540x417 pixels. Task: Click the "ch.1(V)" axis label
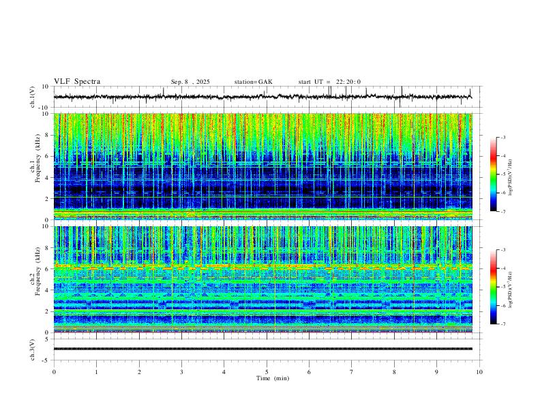[x=33, y=97]
